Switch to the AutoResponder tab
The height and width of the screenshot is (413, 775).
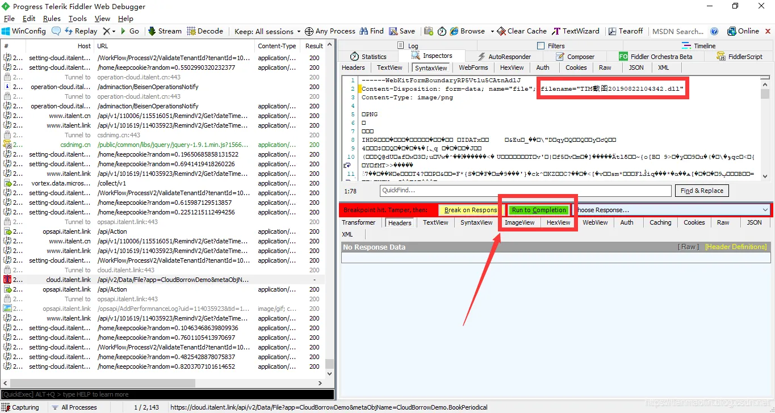pos(504,57)
